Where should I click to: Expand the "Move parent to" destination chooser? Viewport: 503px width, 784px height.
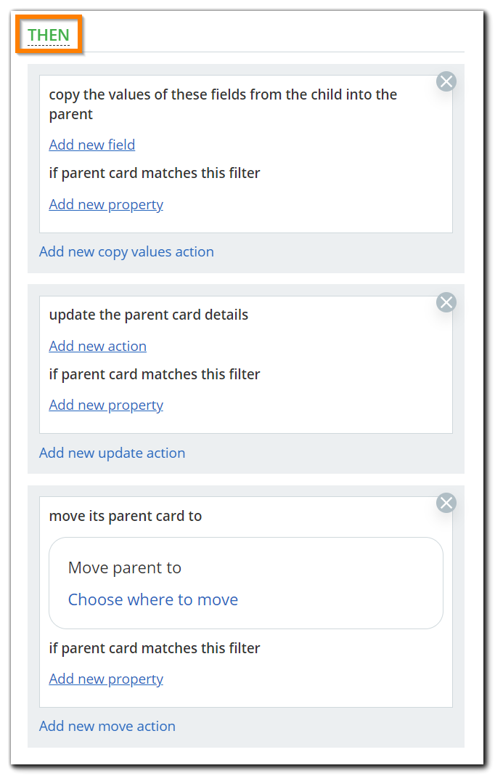152,599
